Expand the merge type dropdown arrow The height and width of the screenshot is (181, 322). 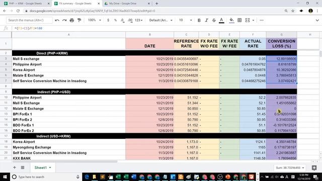point(253,20)
